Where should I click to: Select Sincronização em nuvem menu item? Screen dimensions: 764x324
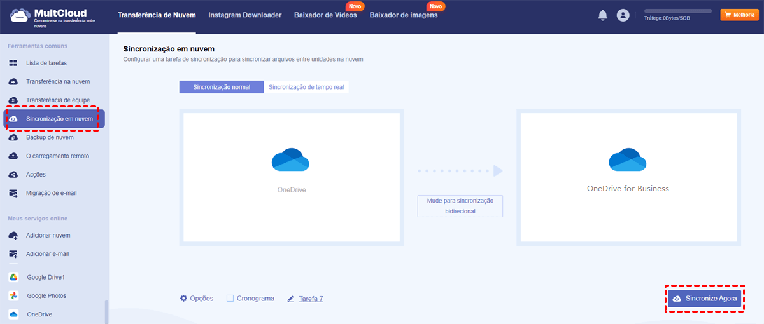54,119
